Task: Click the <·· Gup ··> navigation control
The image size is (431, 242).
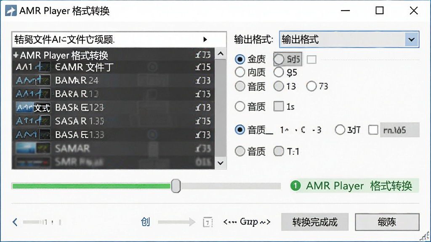Action: [247, 222]
